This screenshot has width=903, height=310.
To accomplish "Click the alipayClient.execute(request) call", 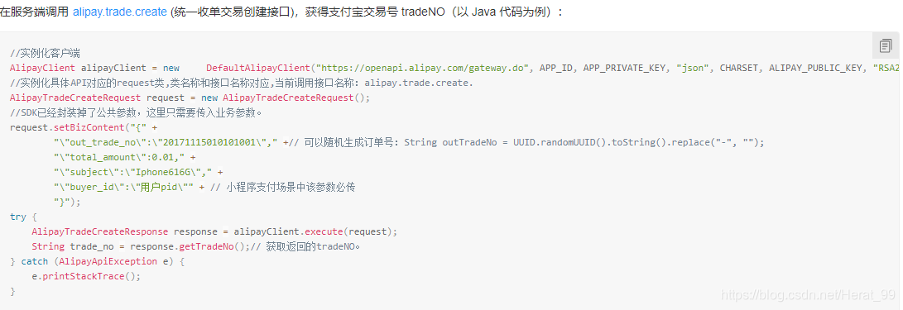I will click(315, 231).
